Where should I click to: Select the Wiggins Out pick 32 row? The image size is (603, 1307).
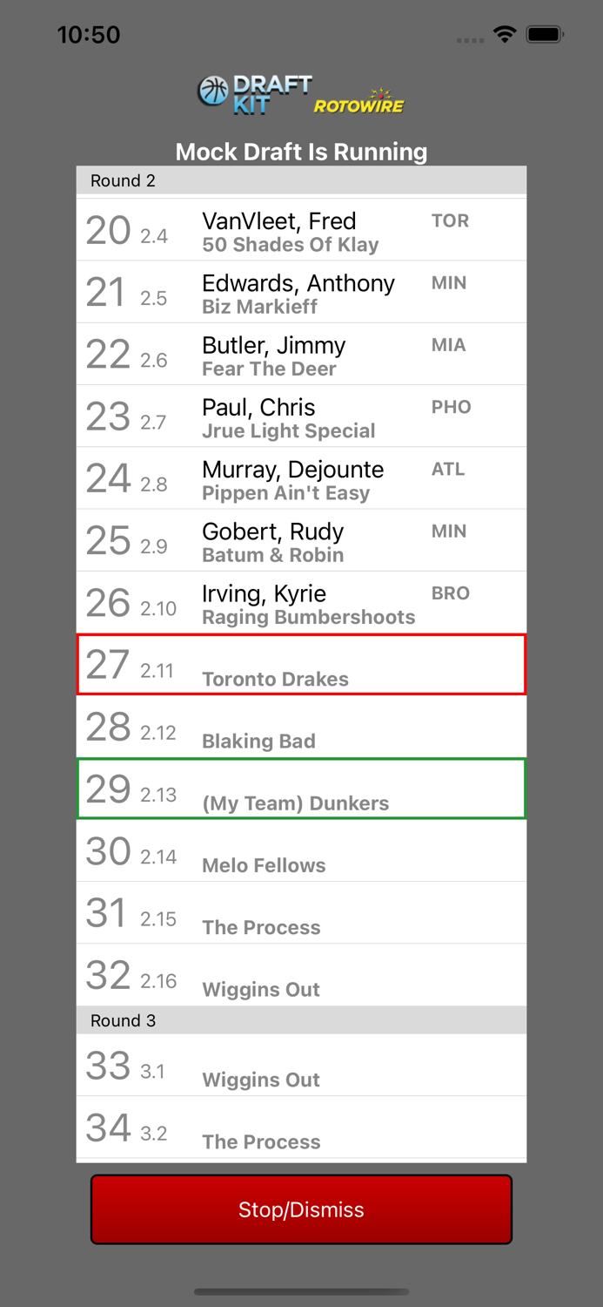(301, 975)
